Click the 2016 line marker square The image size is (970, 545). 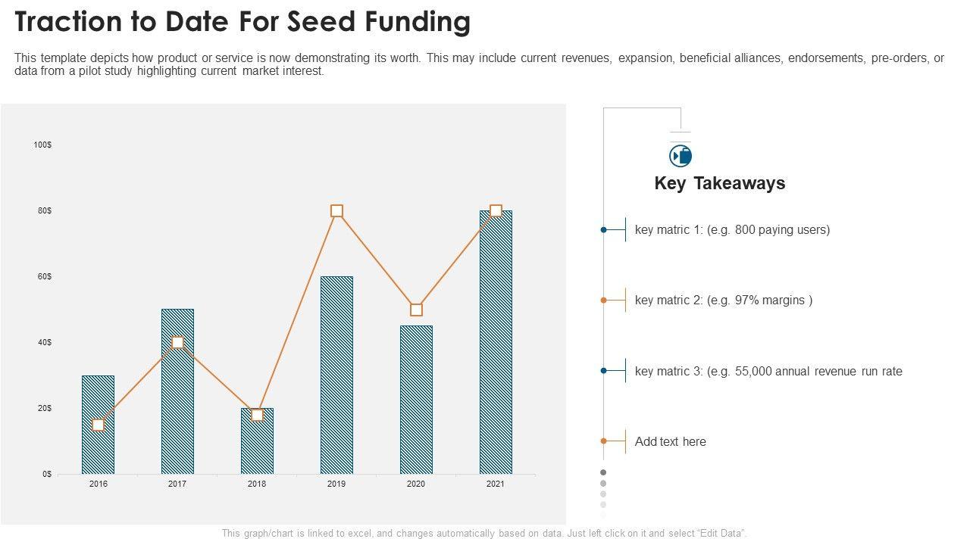click(98, 425)
